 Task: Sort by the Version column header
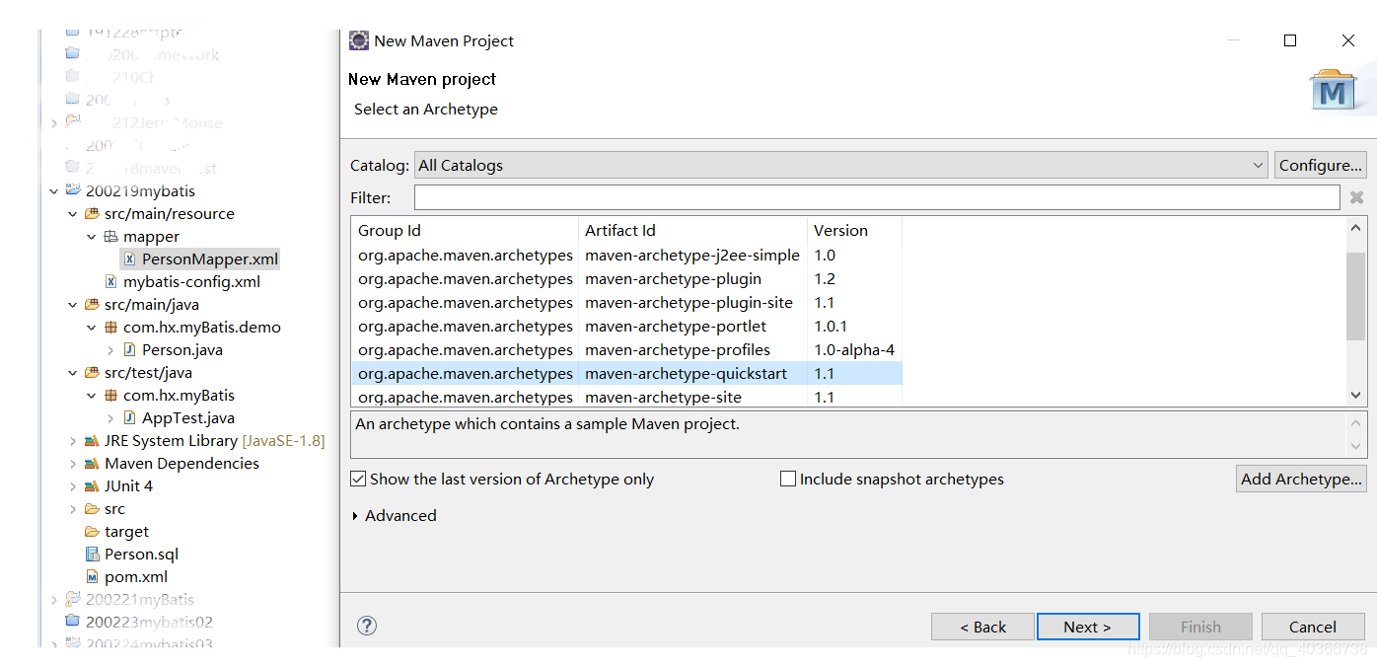tap(854, 230)
